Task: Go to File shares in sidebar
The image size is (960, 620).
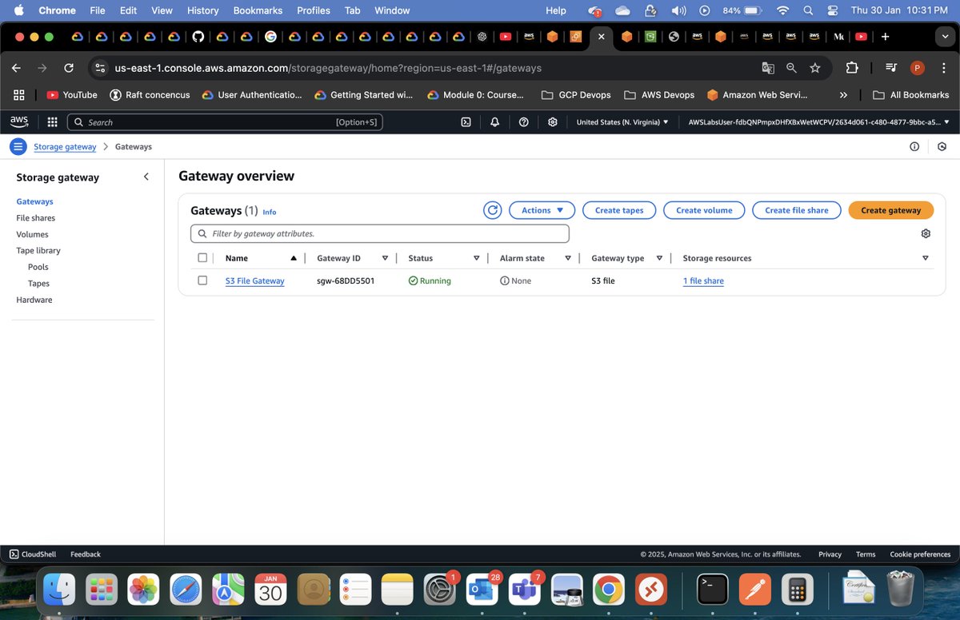Action: tap(36, 218)
